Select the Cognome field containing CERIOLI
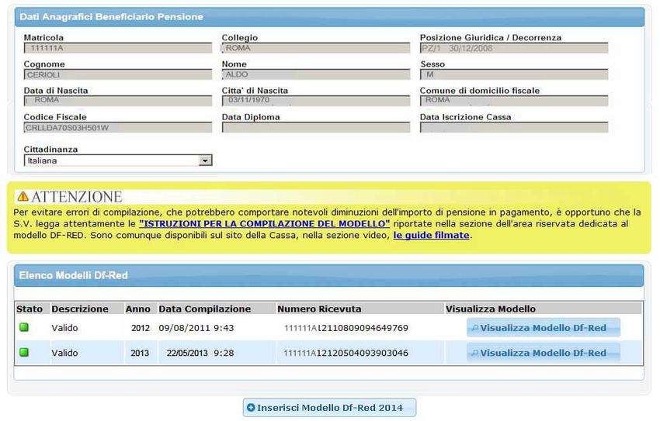The height and width of the screenshot is (421, 660). tap(117, 74)
